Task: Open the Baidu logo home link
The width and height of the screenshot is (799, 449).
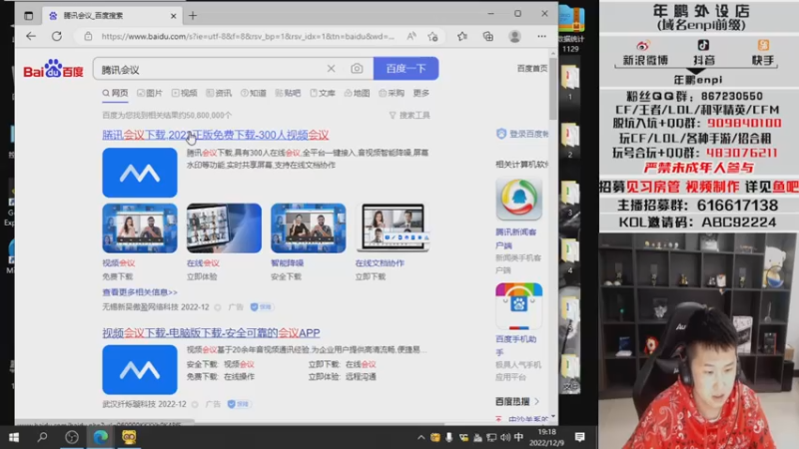Action: [53, 69]
